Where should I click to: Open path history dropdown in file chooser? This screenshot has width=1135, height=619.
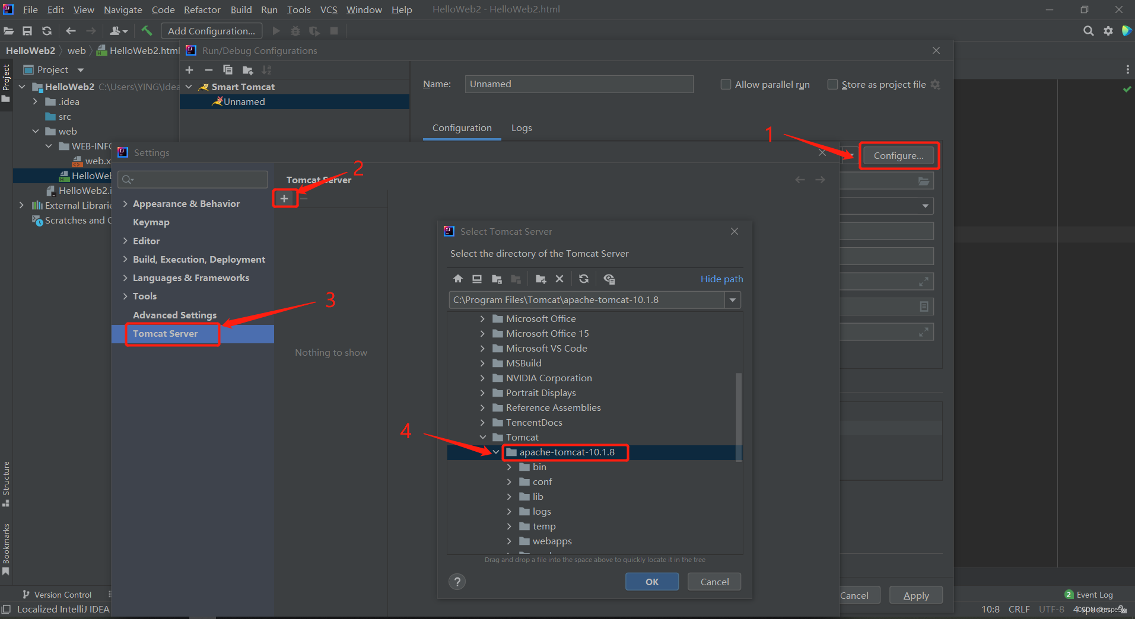[733, 300]
